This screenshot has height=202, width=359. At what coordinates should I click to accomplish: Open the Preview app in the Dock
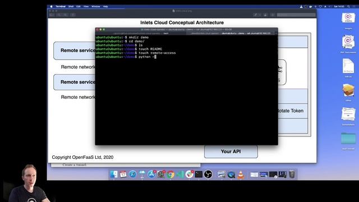(x=222, y=175)
